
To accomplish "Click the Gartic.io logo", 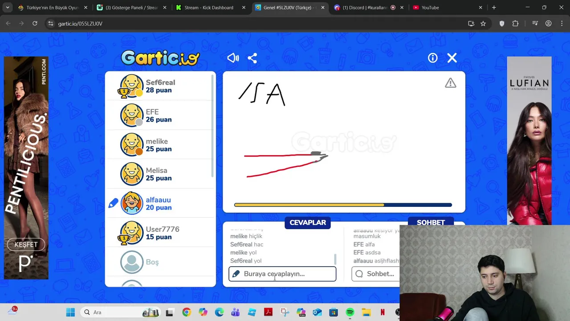I will click(160, 58).
